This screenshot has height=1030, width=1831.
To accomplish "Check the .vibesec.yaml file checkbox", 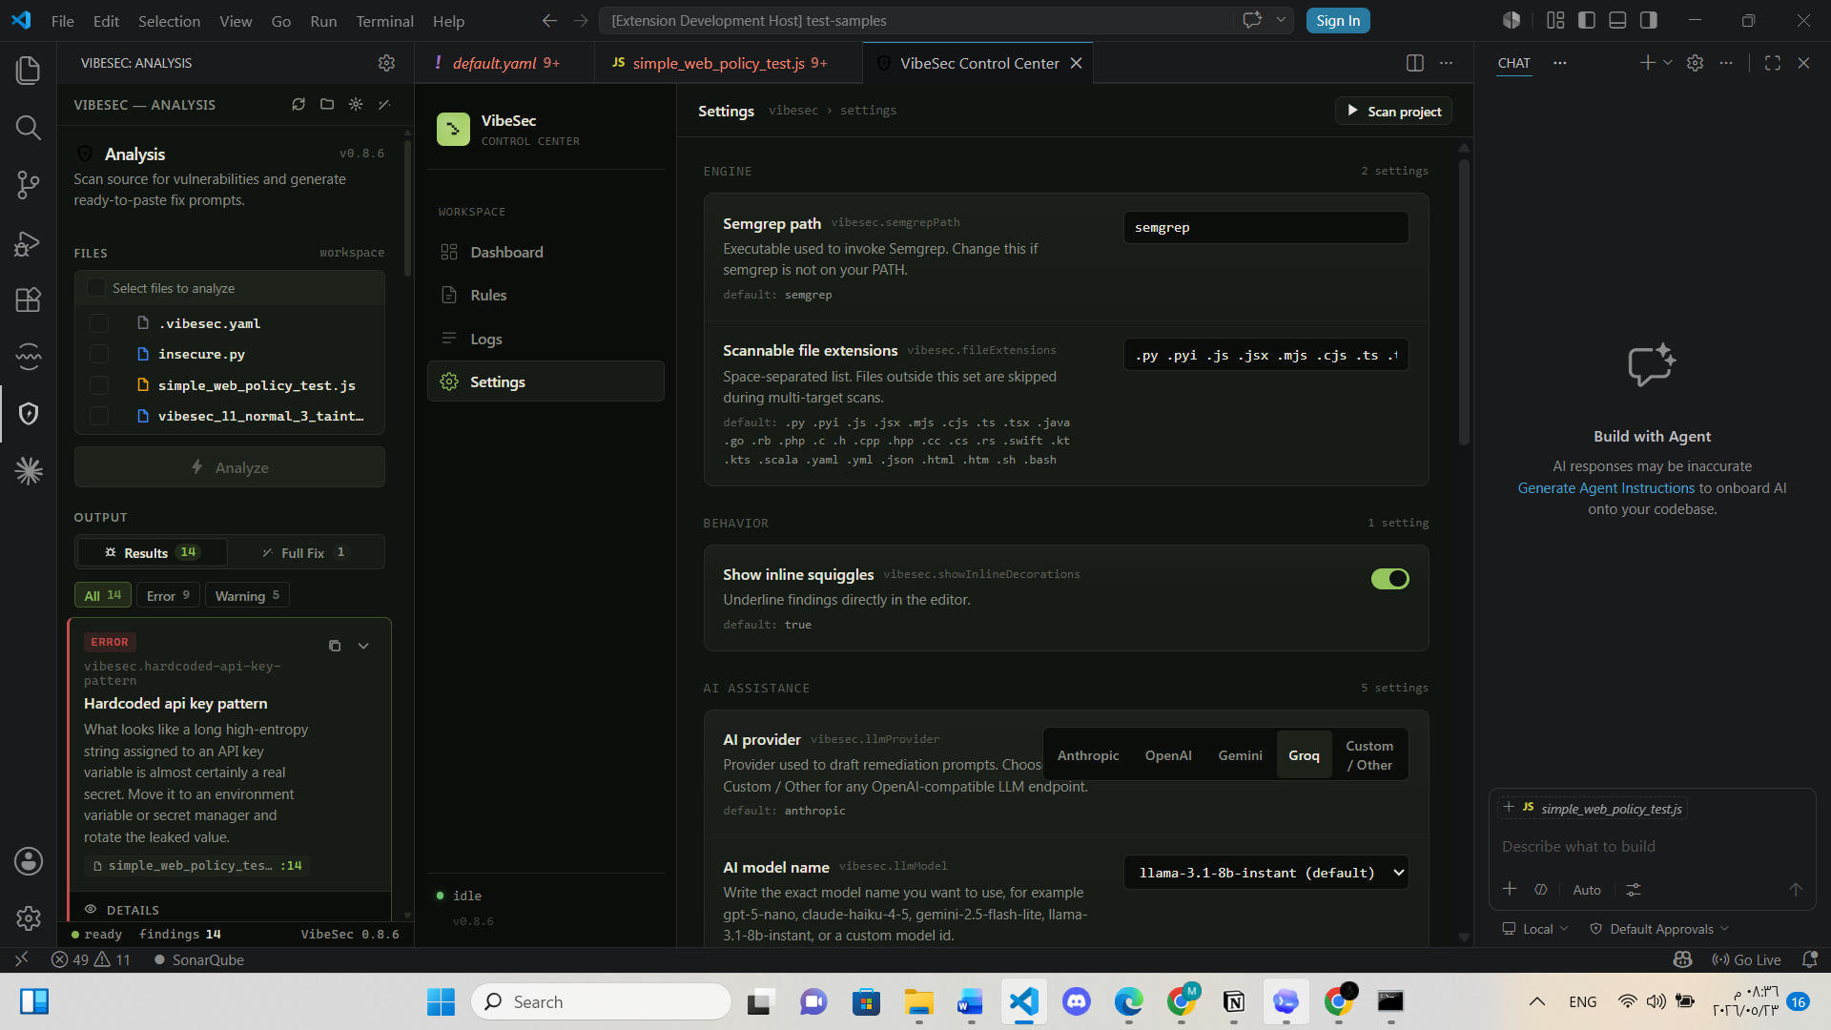I will pyautogui.click(x=99, y=323).
